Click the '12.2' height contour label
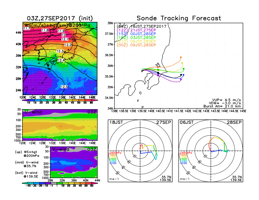 [x=68, y=45]
